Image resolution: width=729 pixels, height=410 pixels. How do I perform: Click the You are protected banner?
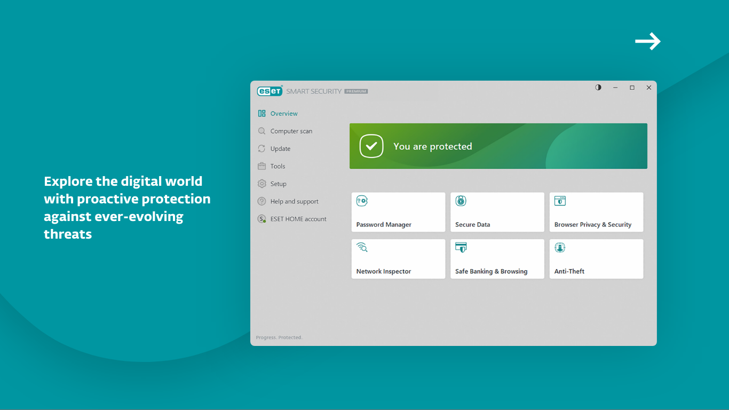[498, 146]
